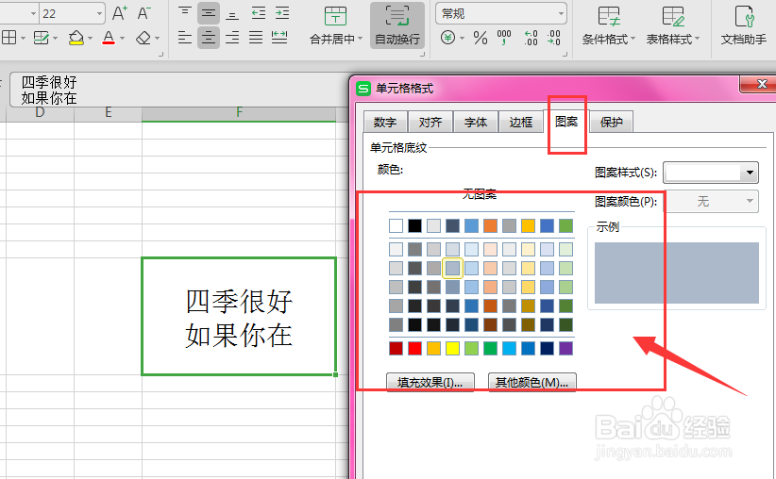Click the increase decimal places icon
This screenshot has width=776, height=479.
(531, 38)
